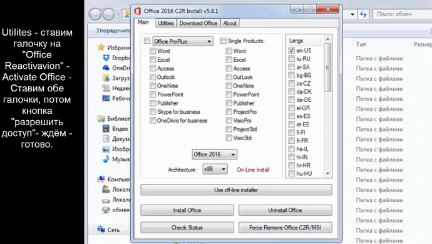Click the Тип column header in Explorer
Viewport: 432px width, 244px height.
(x=361, y=44)
